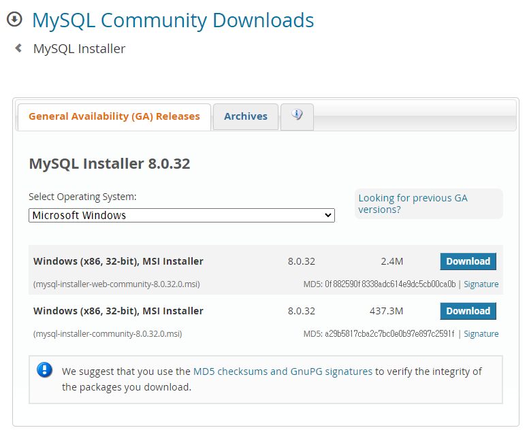Screen dimensions: 529x430
Task: Click the MySQL Installer 8.0.32 heading
Action: pyautogui.click(x=110, y=163)
